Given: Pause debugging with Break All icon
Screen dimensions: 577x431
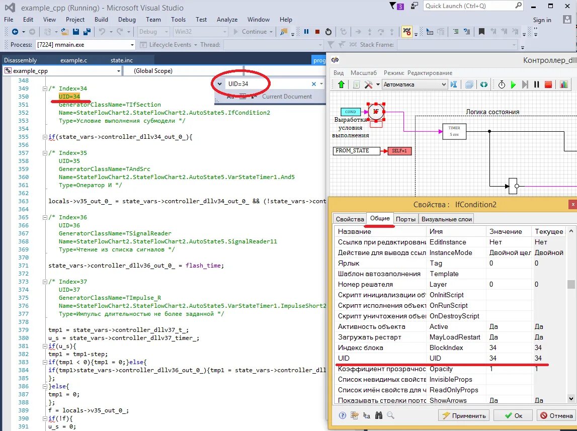Looking at the screenshot, I should pyautogui.click(x=306, y=32).
